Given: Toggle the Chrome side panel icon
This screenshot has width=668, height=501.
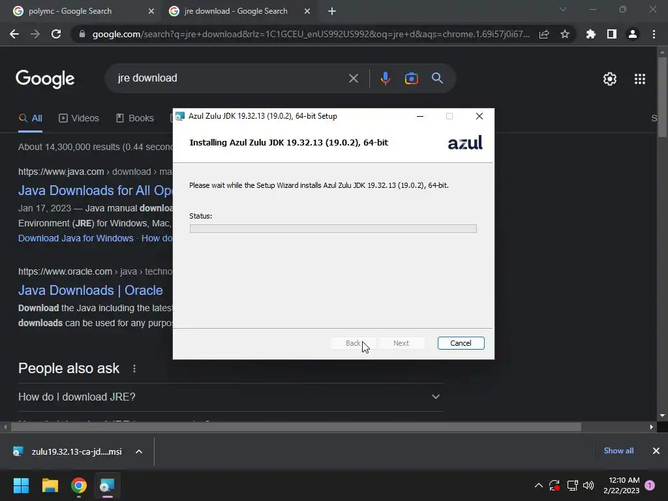Looking at the screenshot, I should tap(612, 34).
